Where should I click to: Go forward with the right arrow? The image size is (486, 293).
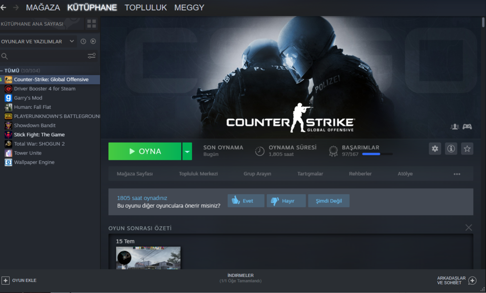(x=16, y=7)
